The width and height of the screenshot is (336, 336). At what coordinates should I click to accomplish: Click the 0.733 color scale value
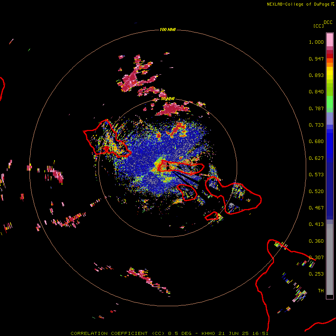click(316, 125)
